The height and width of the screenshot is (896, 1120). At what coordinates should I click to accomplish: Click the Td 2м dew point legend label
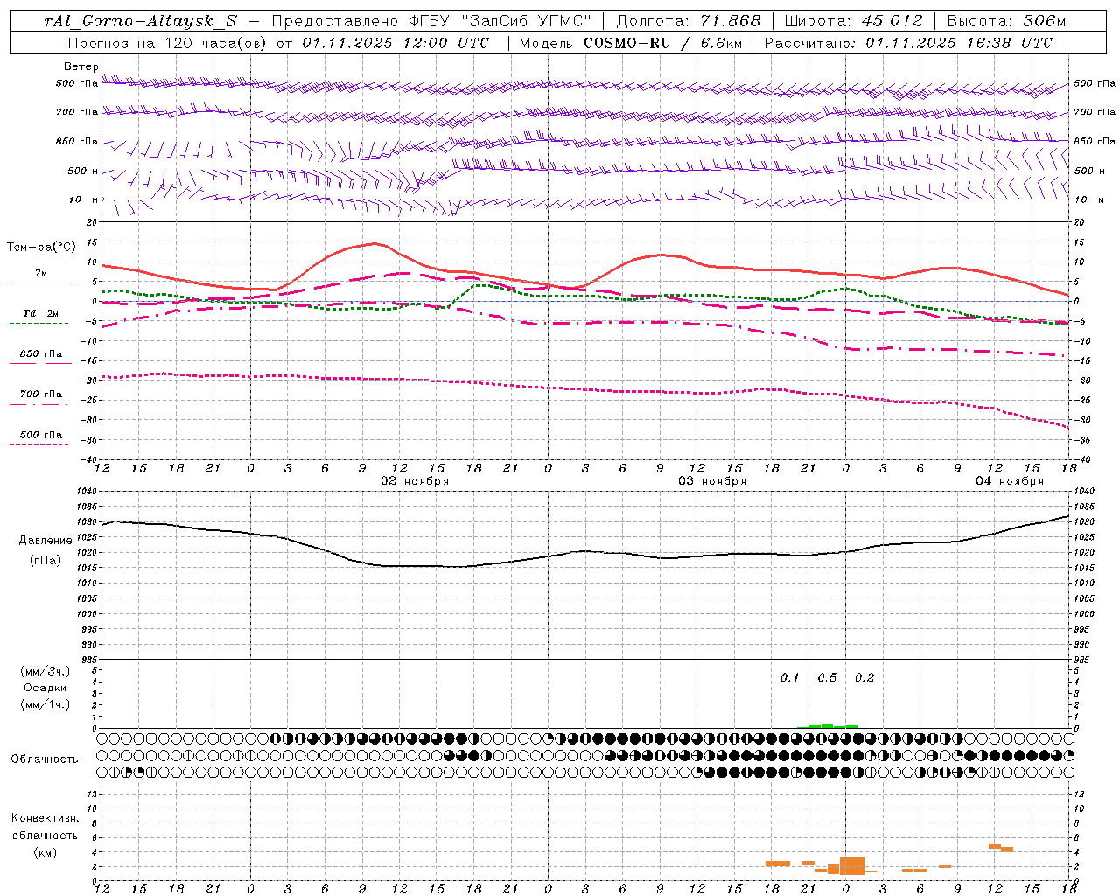tap(41, 313)
